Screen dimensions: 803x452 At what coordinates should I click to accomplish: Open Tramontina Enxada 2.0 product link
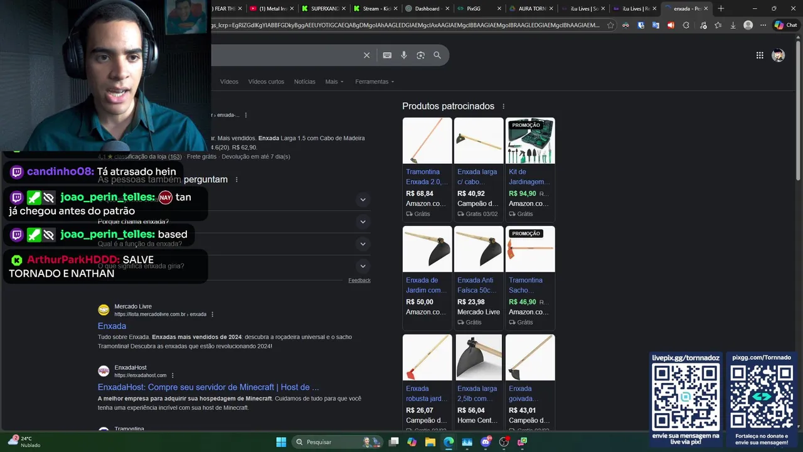coord(427,177)
